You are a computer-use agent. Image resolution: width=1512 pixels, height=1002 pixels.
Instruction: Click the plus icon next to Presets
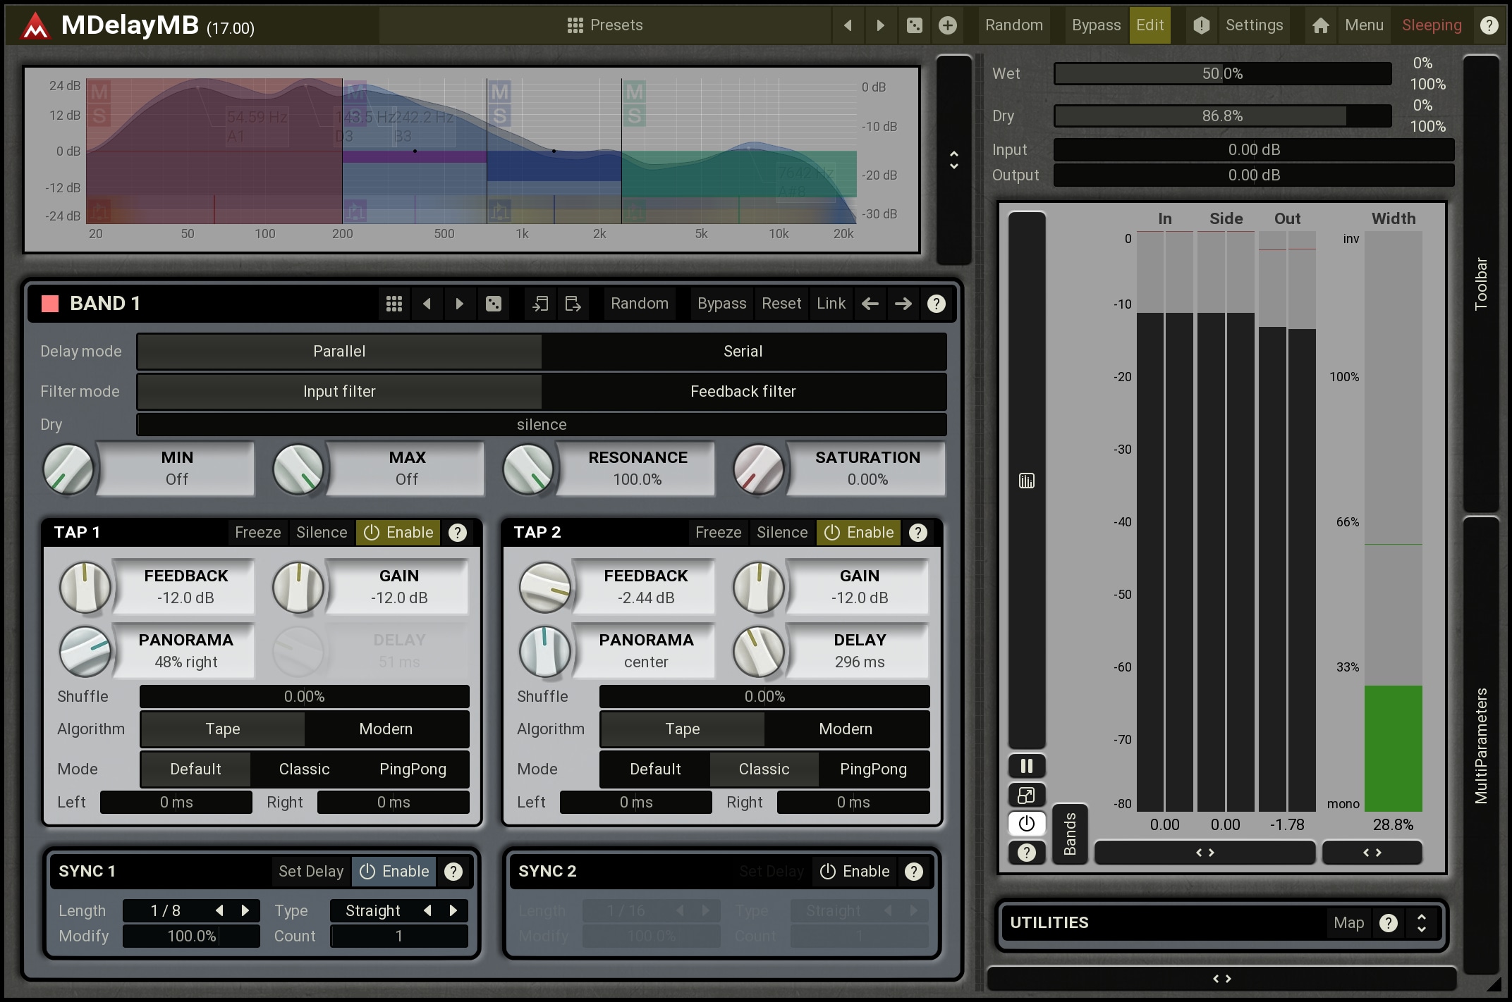pyautogui.click(x=948, y=26)
